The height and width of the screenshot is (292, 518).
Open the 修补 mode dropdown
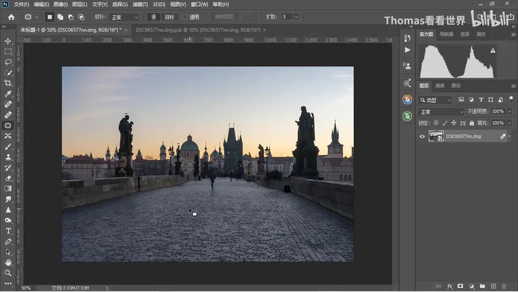point(125,17)
